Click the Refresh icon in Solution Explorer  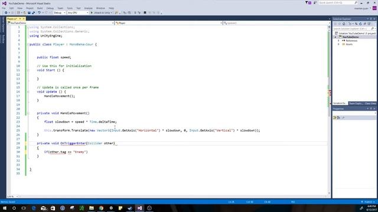pyautogui.click(x=360, y=24)
